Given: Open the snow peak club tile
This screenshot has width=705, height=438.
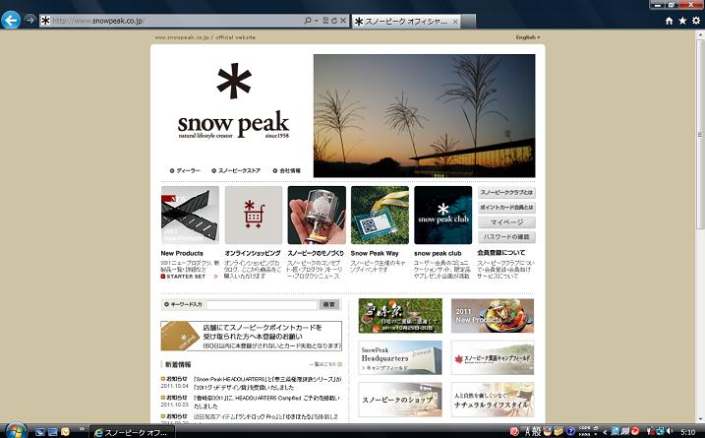Looking at the screenshot, I should (442, 216).
